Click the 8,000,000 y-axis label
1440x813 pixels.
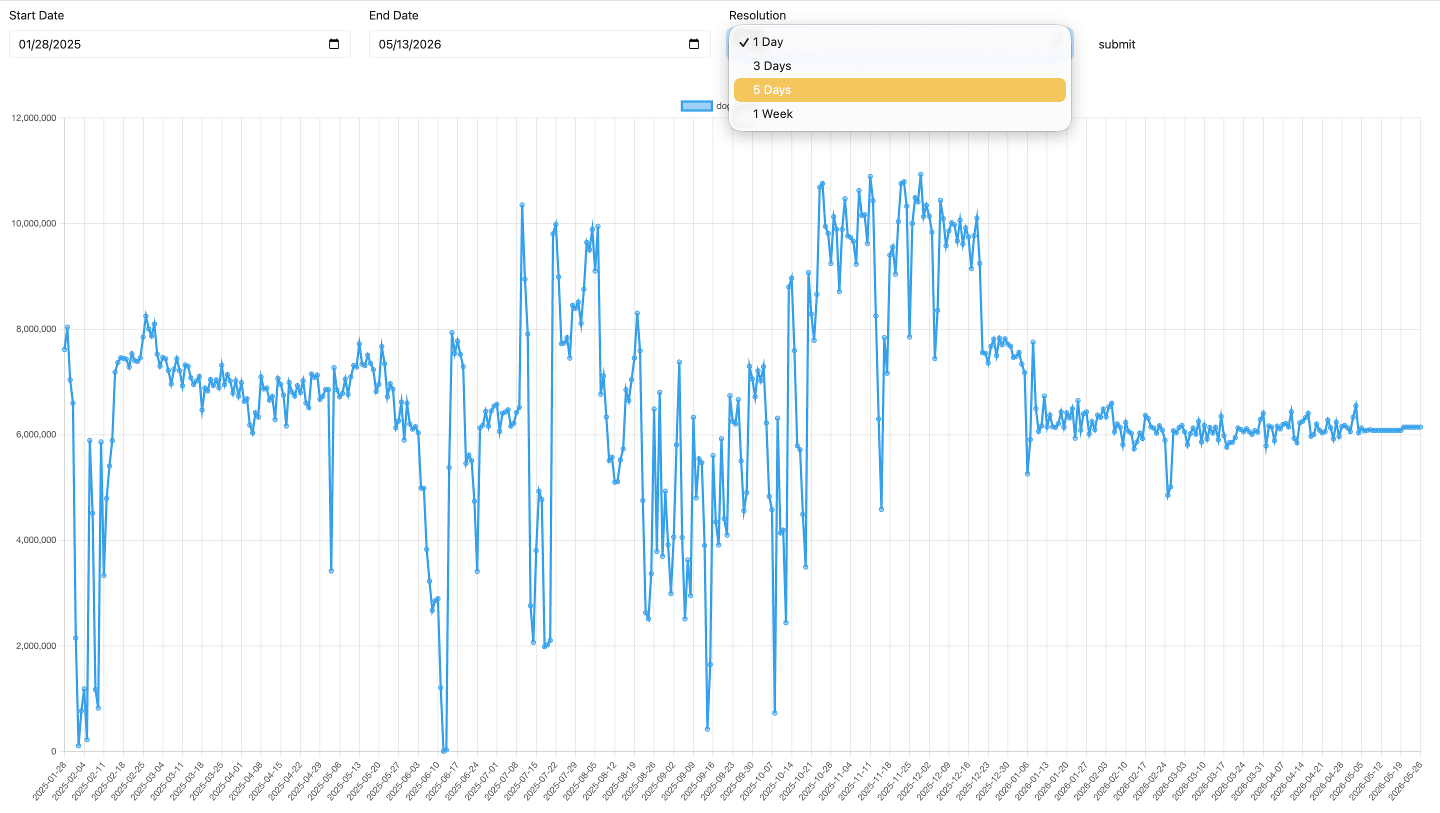[36, 329]
